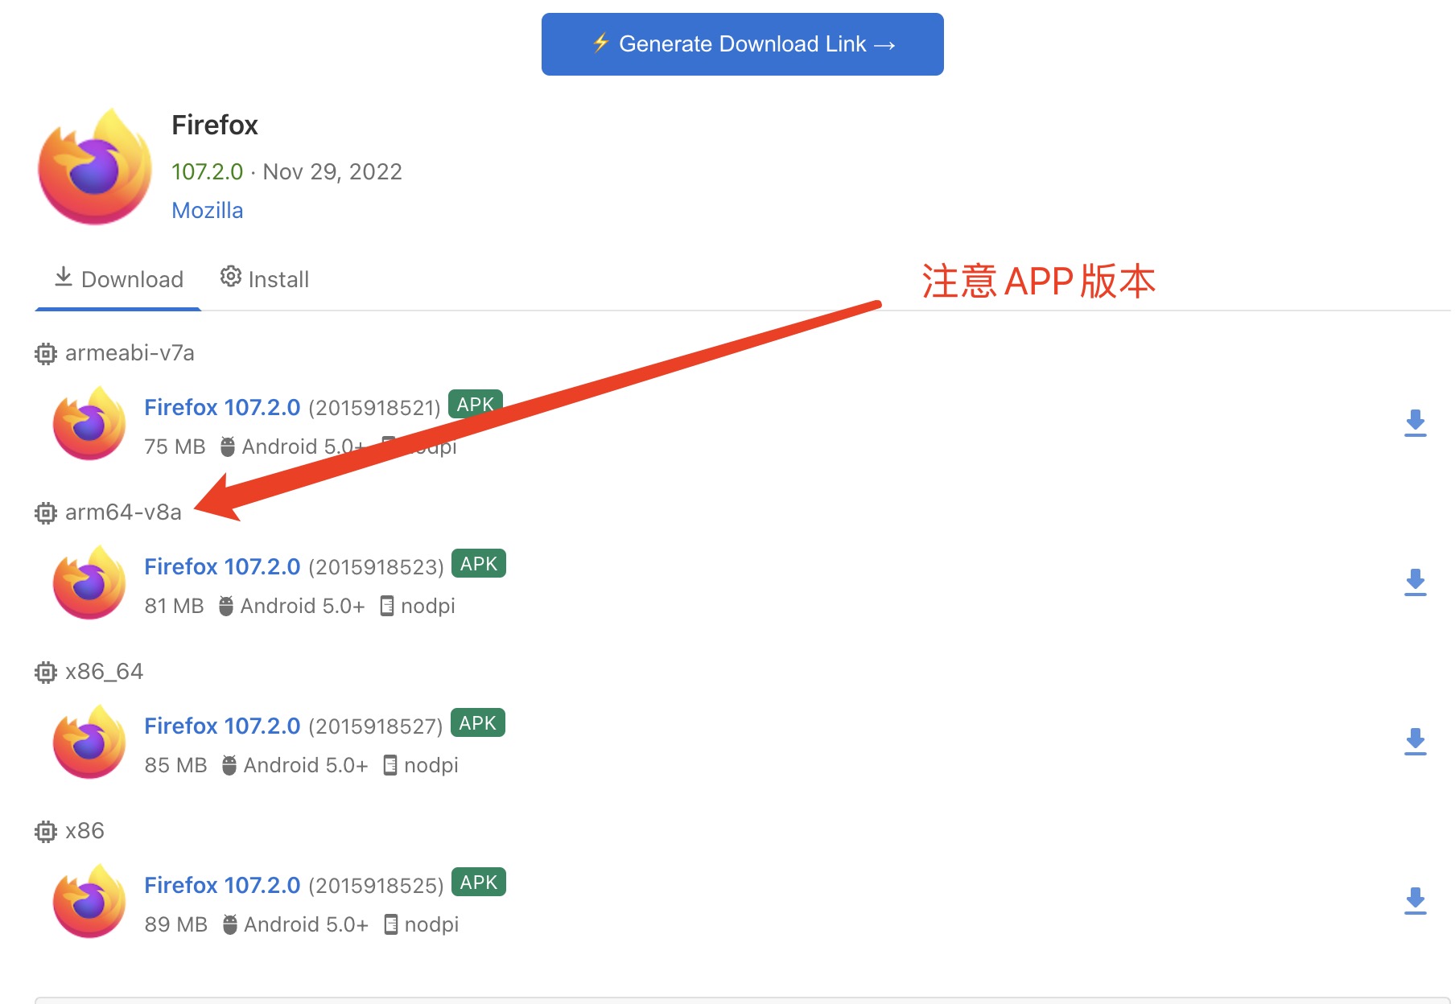Image resolution: width=1455 pixels, height=1004 pixels.
Task: Click the chip icon beside x86_64
Action: point(46,672)
